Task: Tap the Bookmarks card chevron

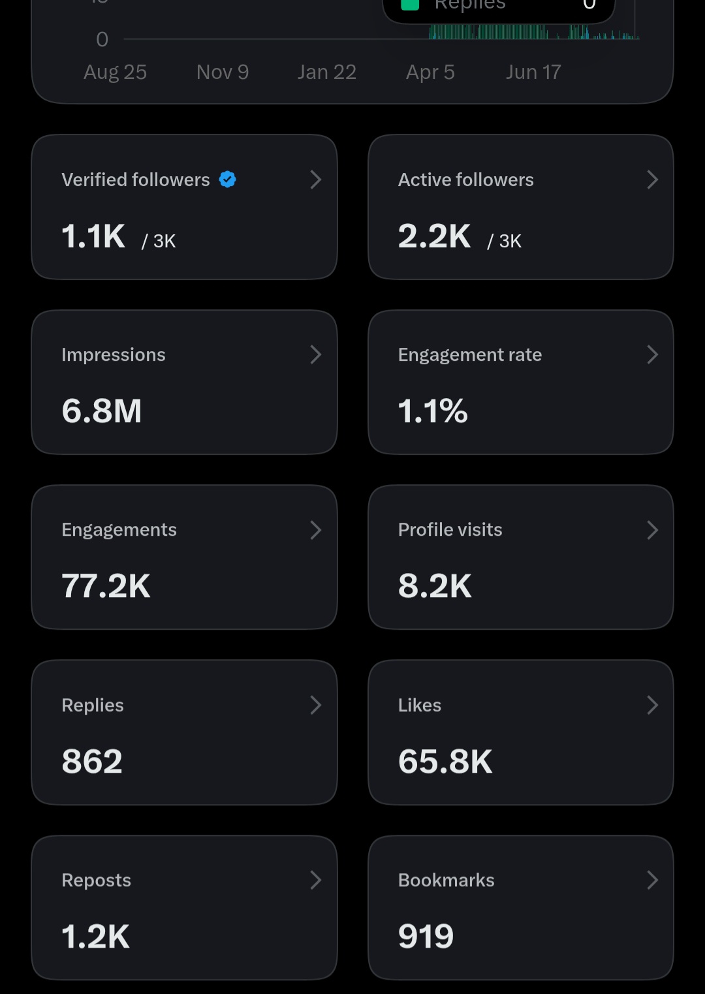Action: point(652,880)
